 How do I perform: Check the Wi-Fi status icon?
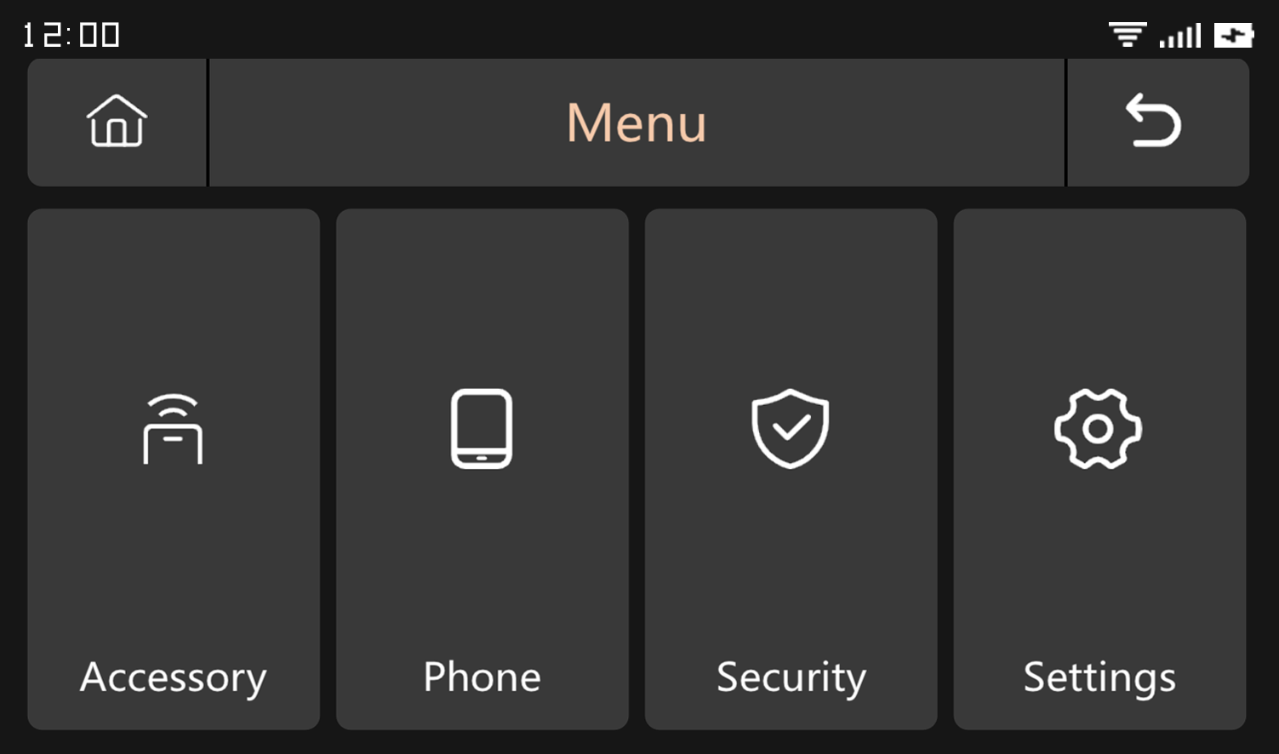[1128, 35]
